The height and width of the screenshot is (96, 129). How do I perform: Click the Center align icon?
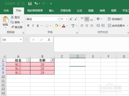87,26
